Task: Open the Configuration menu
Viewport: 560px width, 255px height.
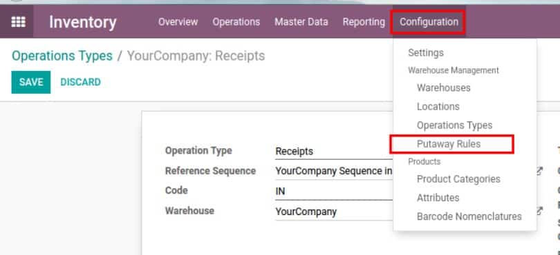Action: [429, 22]
